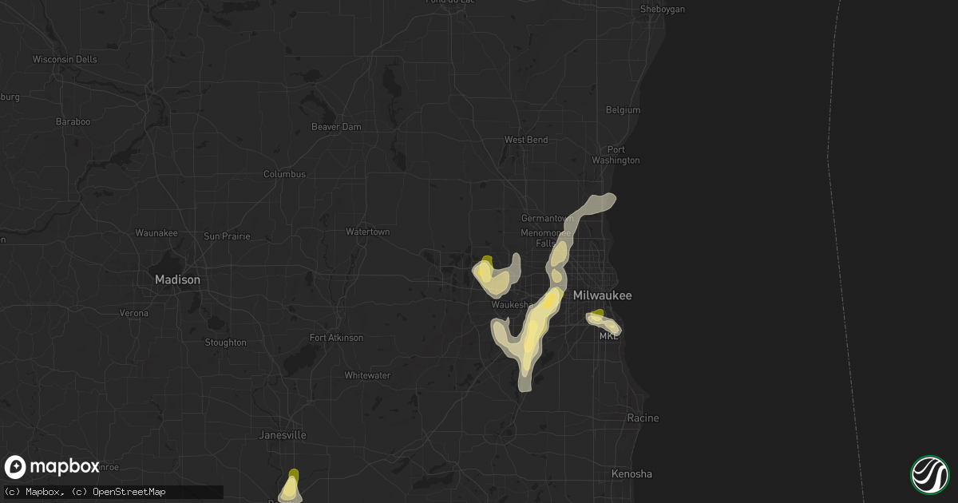
Task: Click the Sun Prairie label
Action: (x=227, y=236)
